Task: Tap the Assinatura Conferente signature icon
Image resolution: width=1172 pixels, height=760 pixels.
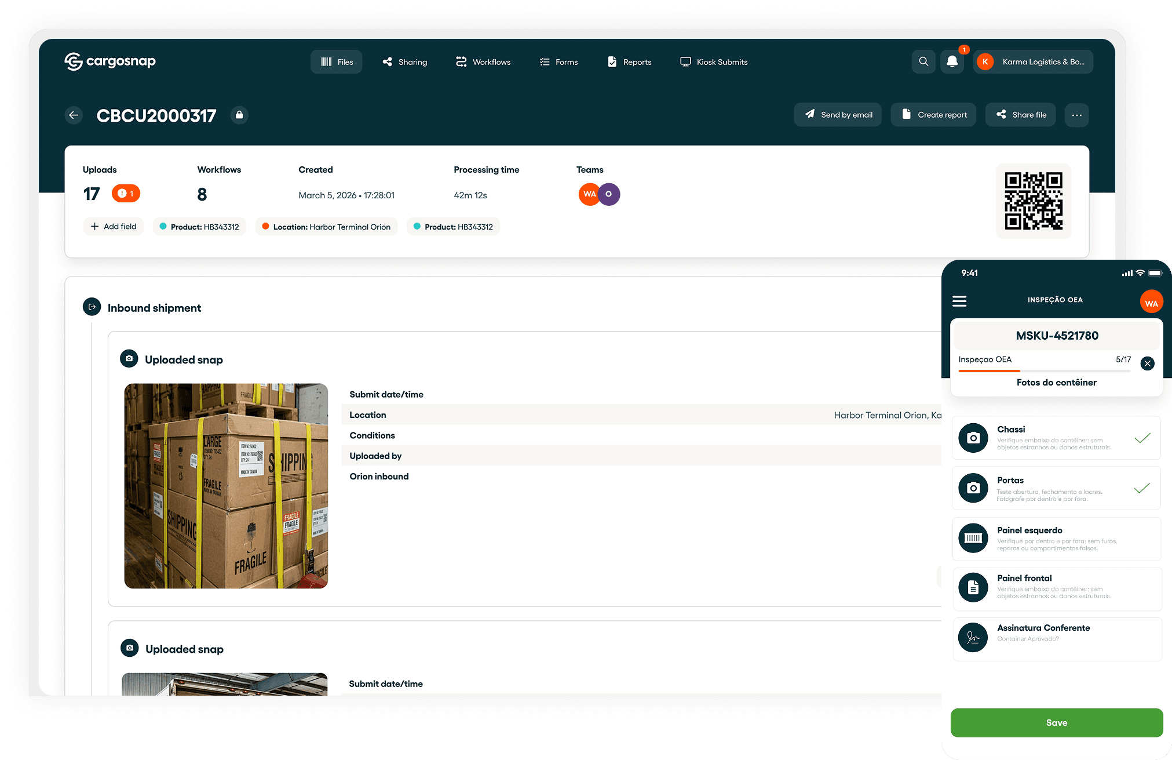Action: pos(973,638)
